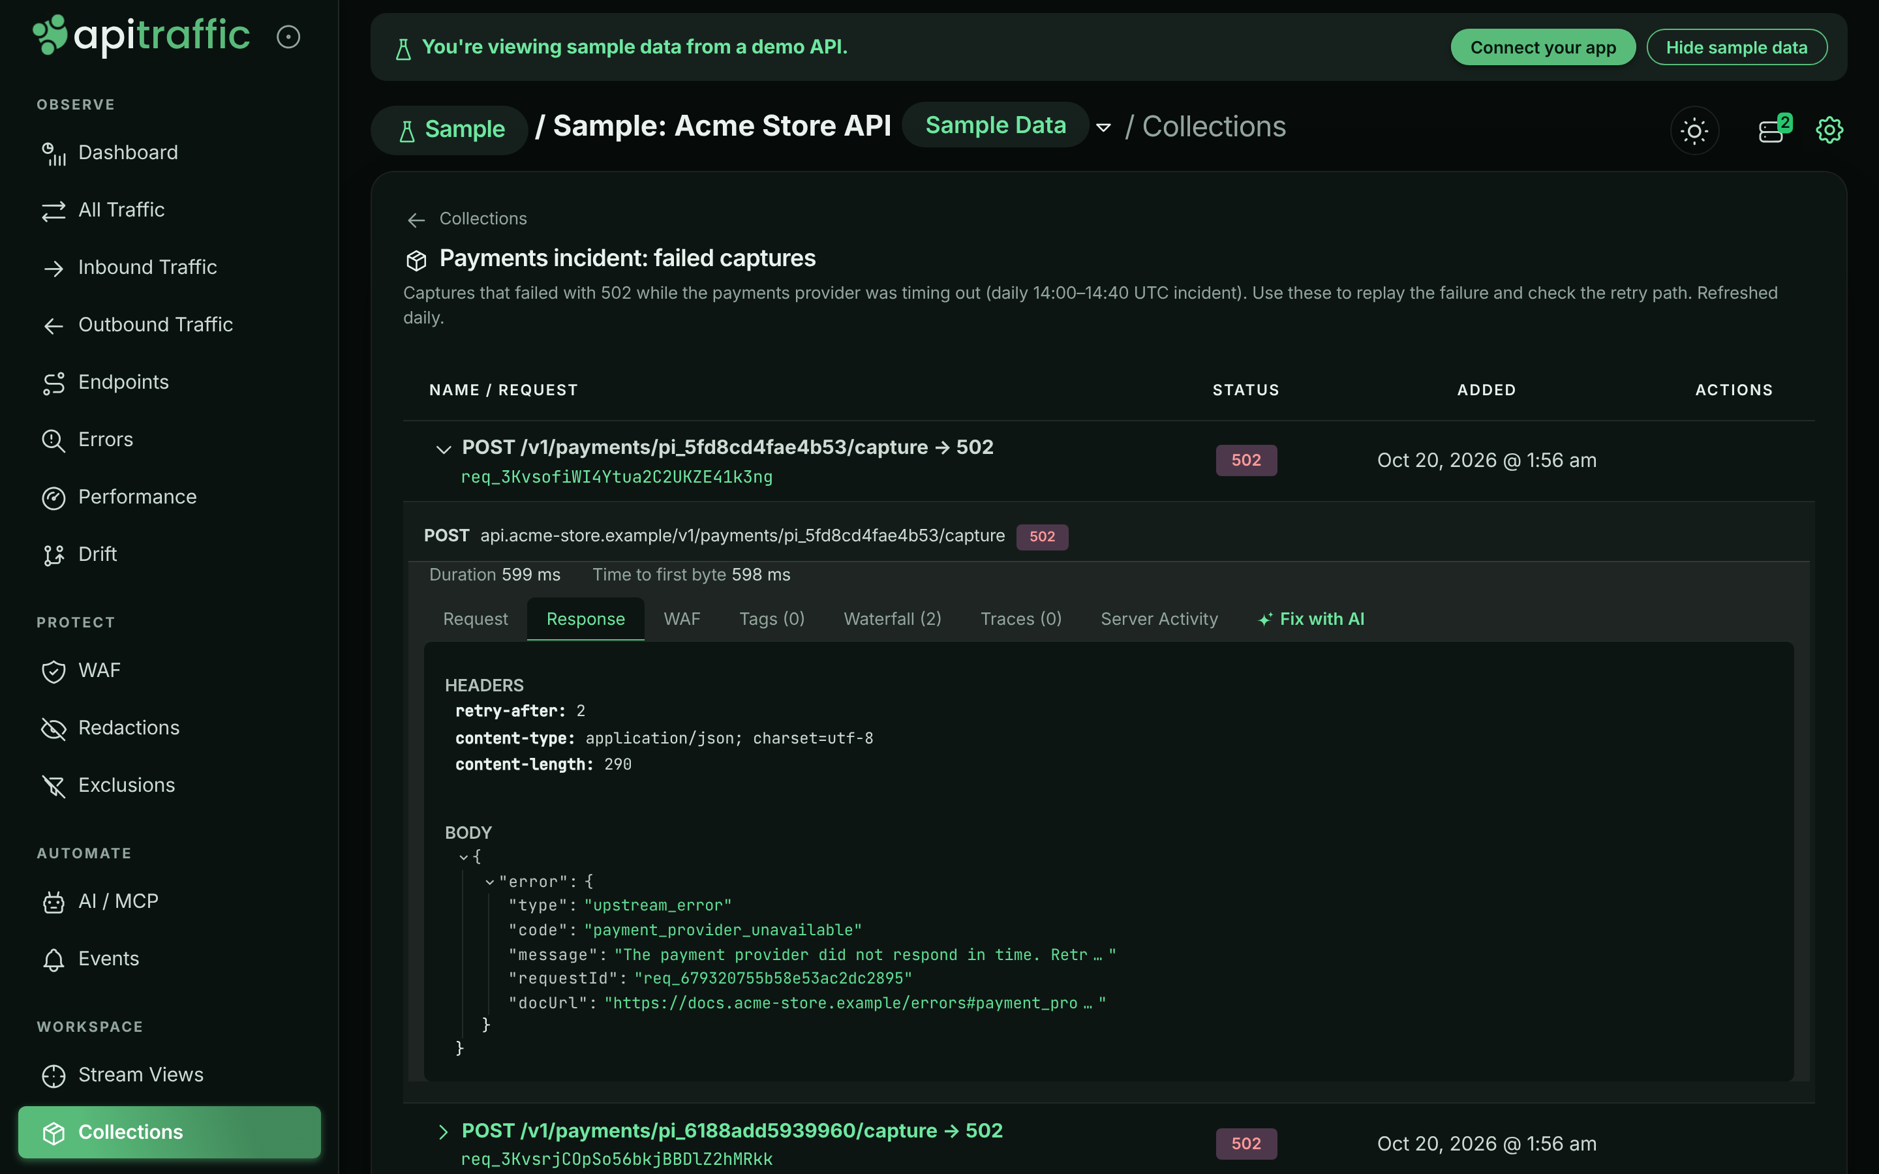Select the Collections sidebar item
The height and width of the screenshot is (1174, 1879).
coord(169,1132)
